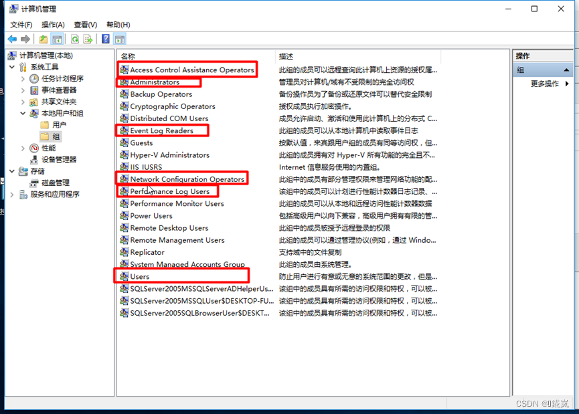579x414 pixels.
Task: Expand the 性能 tree node
Action: pos(23,148)
